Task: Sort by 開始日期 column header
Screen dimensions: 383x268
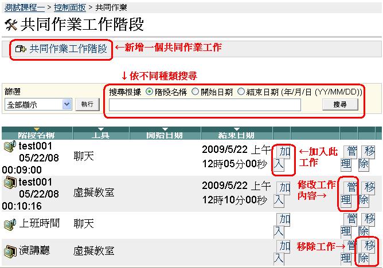Action: coord(166,134)
